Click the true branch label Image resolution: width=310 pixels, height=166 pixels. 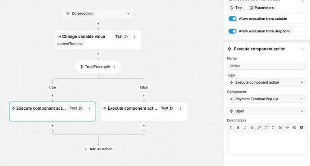53,87
